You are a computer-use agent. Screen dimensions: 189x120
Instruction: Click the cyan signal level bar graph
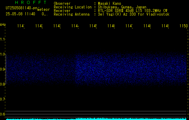pyautogui.click(x=96, y=119)
